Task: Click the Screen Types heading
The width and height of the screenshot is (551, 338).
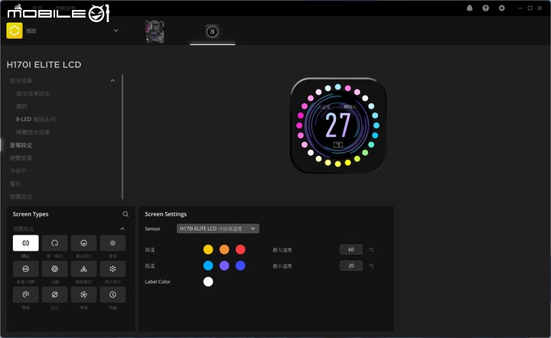Action: [31, 214]
